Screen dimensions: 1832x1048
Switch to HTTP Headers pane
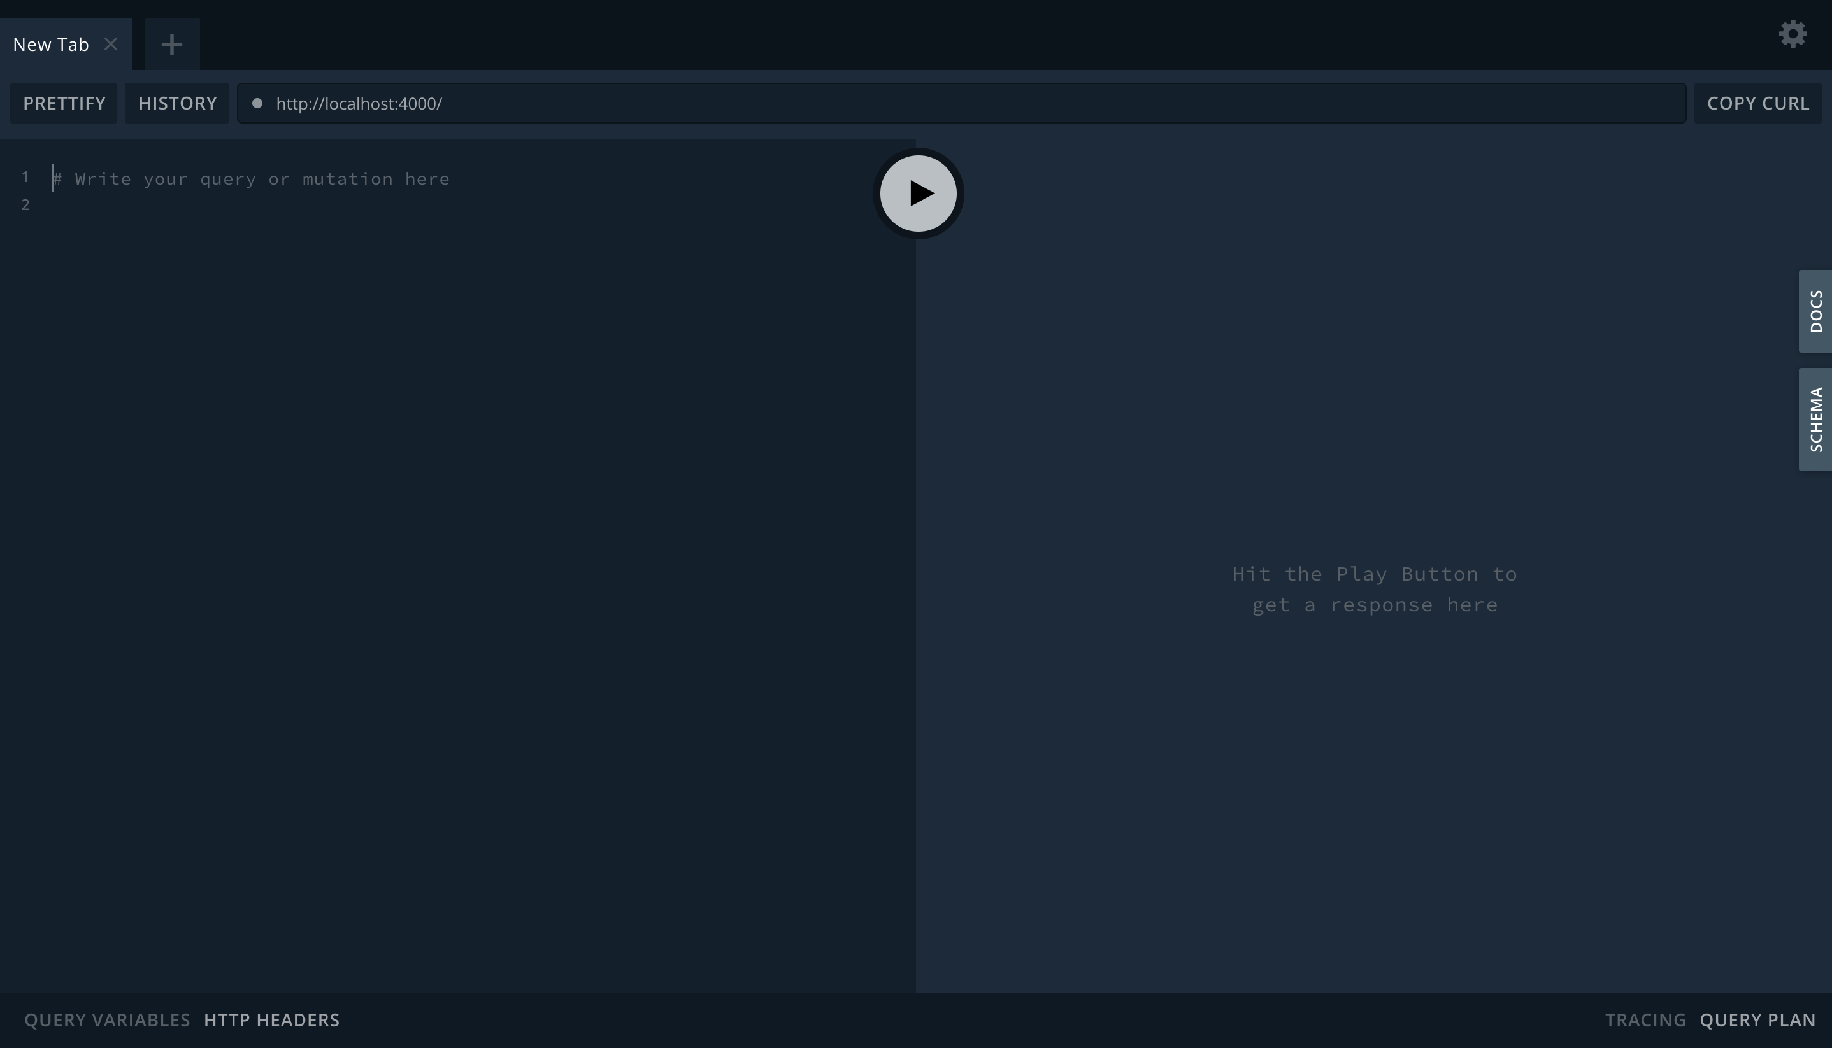point(271,1020)
